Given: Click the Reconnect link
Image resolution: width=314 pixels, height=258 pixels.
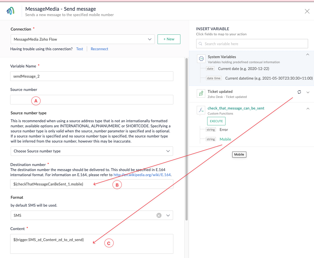Looking at the screenshot, I should pyautogui.click(x=99, y=49).
